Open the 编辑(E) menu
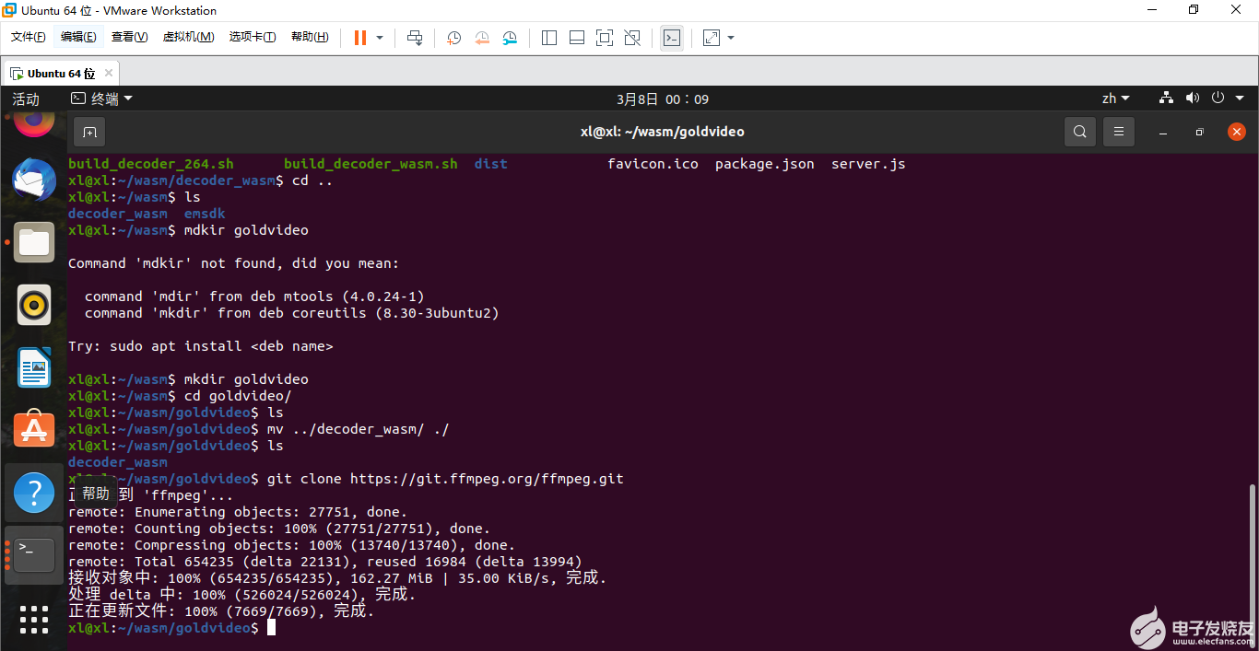The width and height of the screenshot is (1259, 651). (78, 37)
